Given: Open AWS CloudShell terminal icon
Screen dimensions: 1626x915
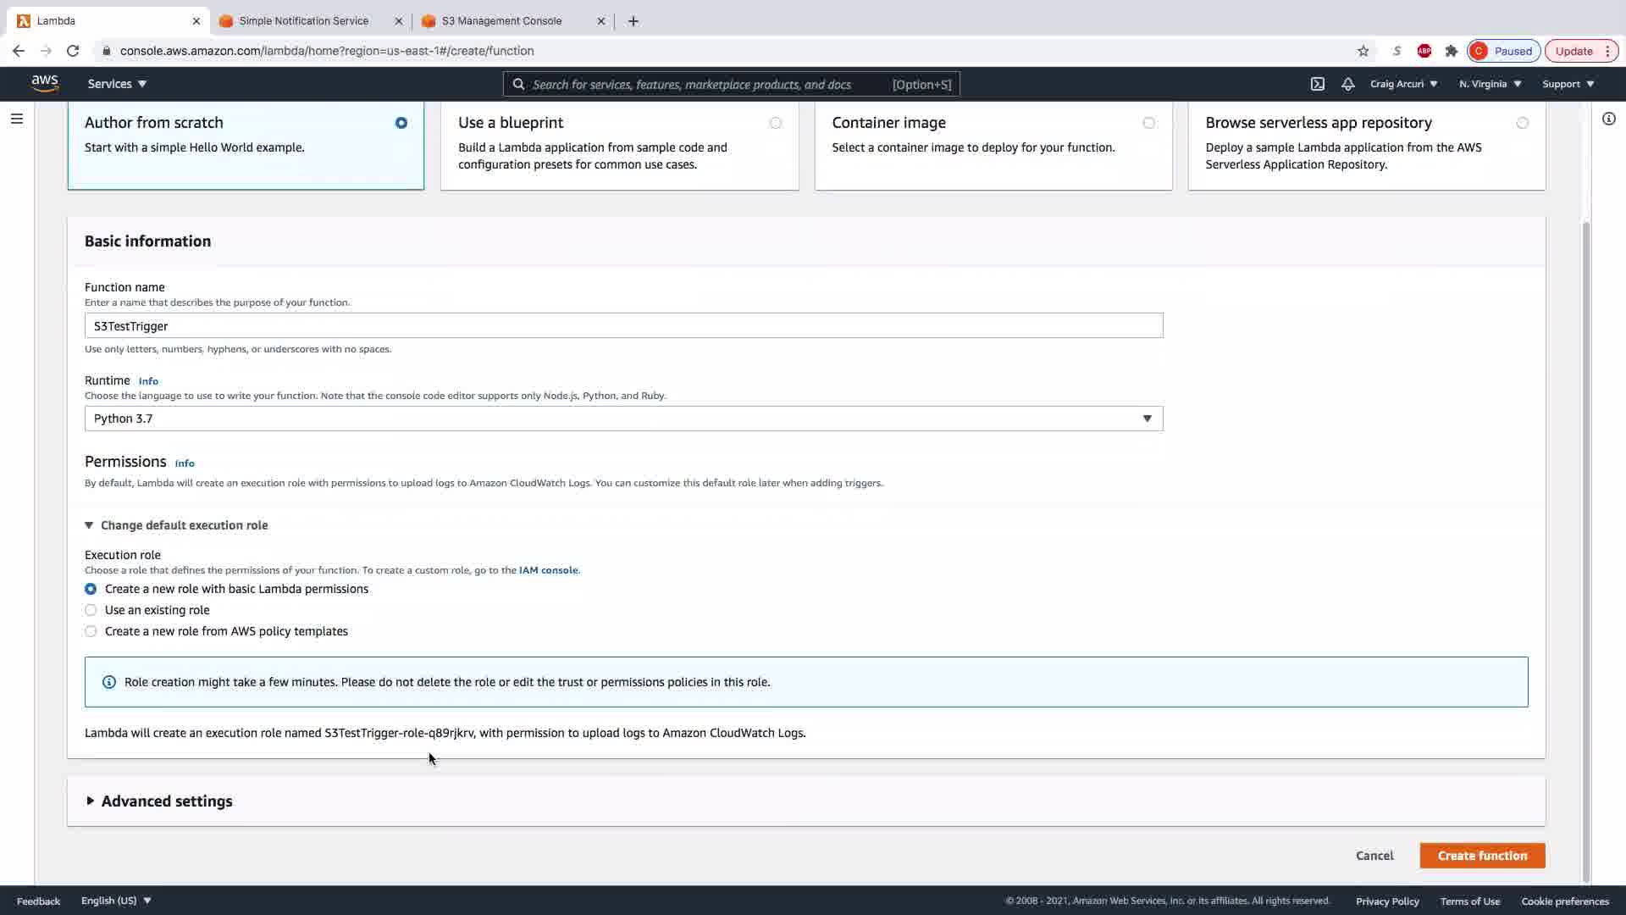Looking at the screenshot, I should pyautogui.click(x=1317, y=84).
